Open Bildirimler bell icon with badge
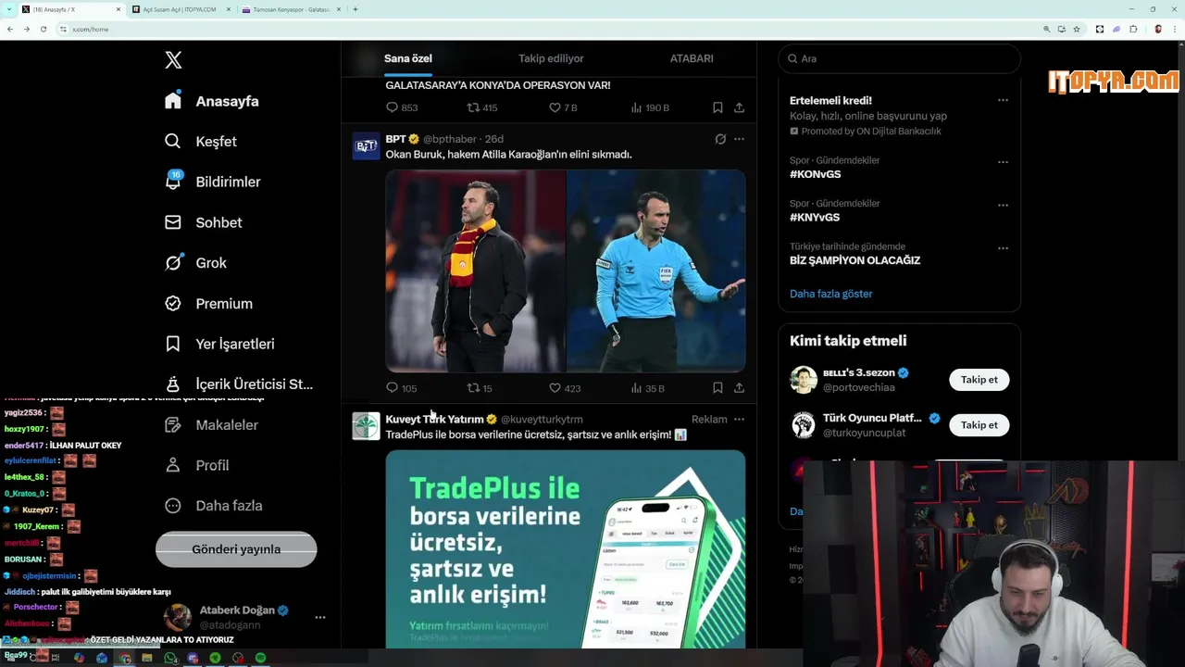Viewport: 1185px width, 667px height. 173,181
